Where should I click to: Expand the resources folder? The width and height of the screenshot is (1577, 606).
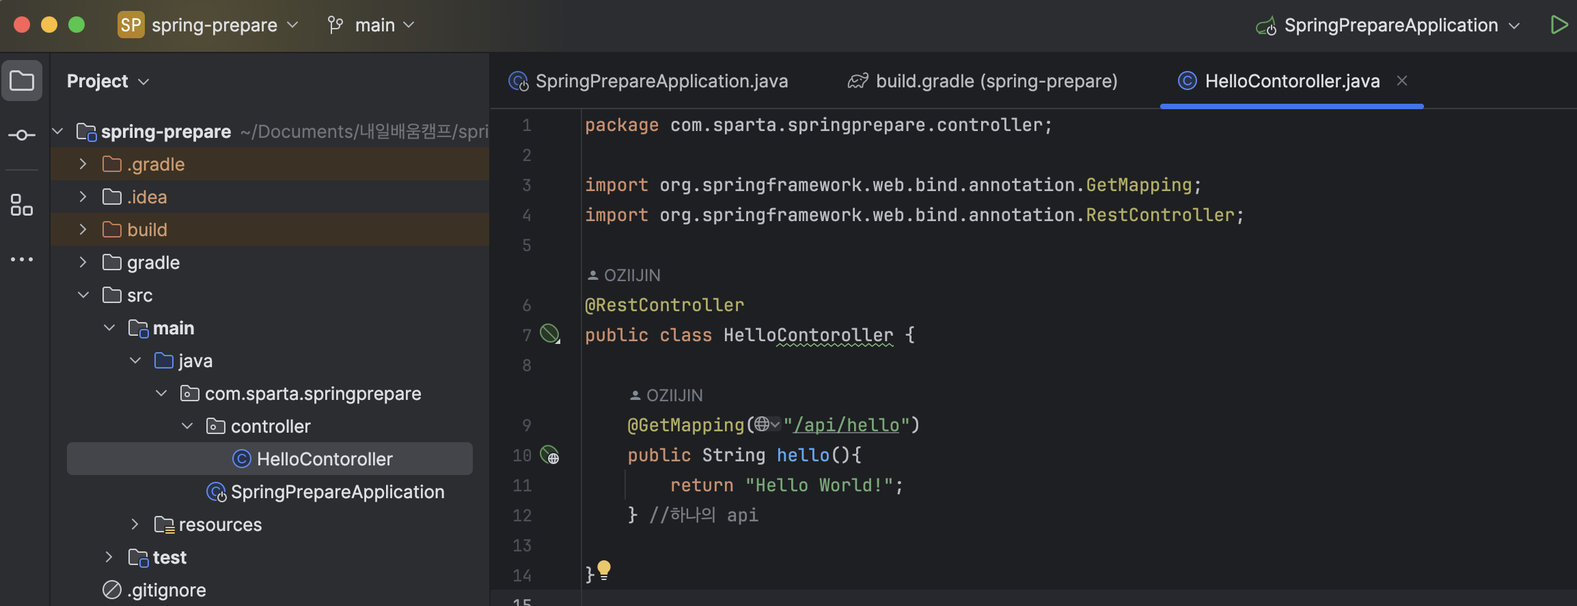click(x=135, y=524)
